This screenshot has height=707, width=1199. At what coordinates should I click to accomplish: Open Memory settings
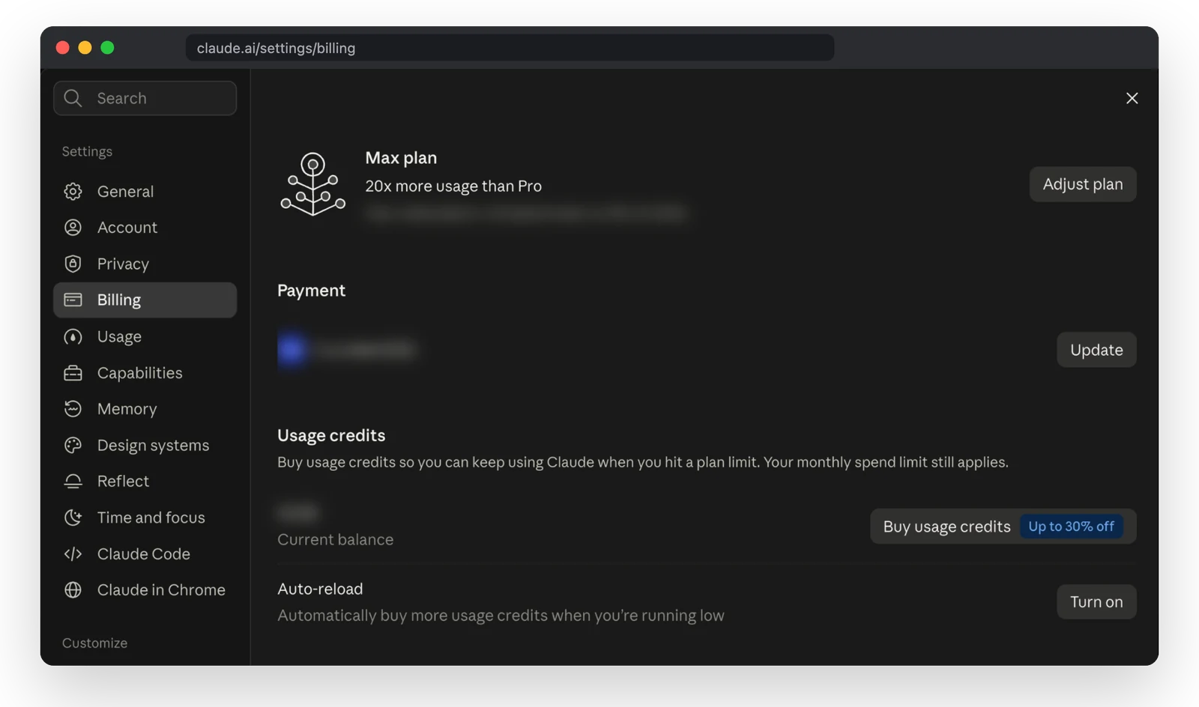145,409
